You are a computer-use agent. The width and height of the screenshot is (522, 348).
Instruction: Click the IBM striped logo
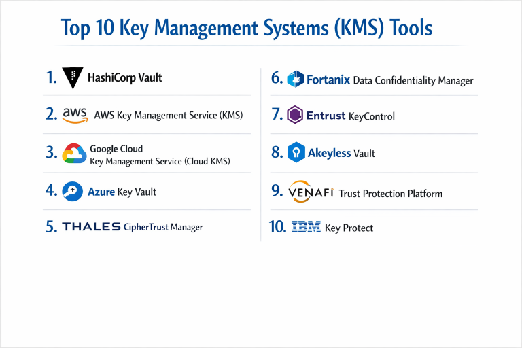307,226
